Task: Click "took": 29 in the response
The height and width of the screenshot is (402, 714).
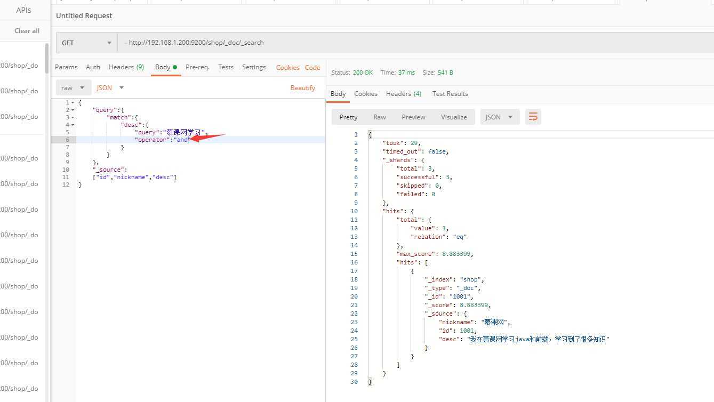Action: tap(402, 143)
